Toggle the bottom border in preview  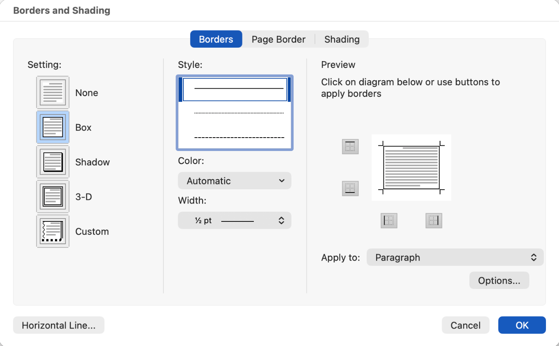click(350, 188)
